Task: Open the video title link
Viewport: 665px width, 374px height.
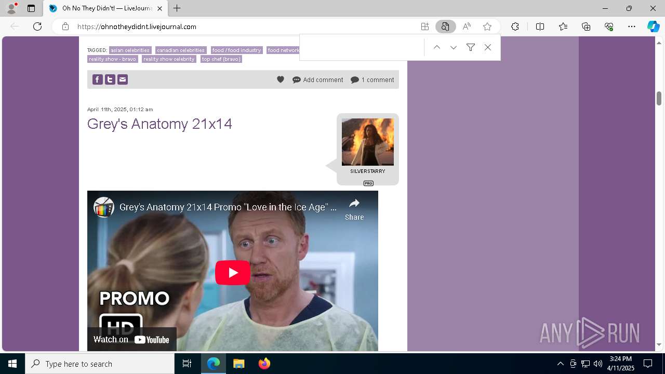Action: [x=228, y=207]
